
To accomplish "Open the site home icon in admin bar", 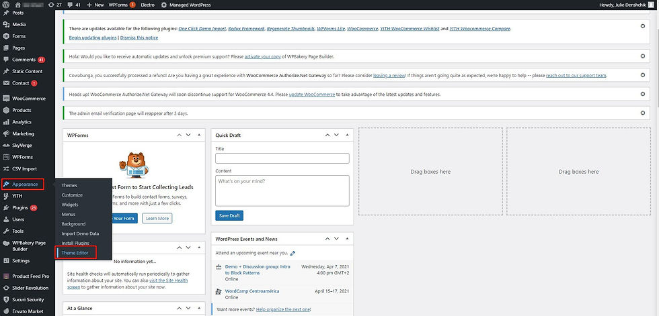I will point(17,5).
